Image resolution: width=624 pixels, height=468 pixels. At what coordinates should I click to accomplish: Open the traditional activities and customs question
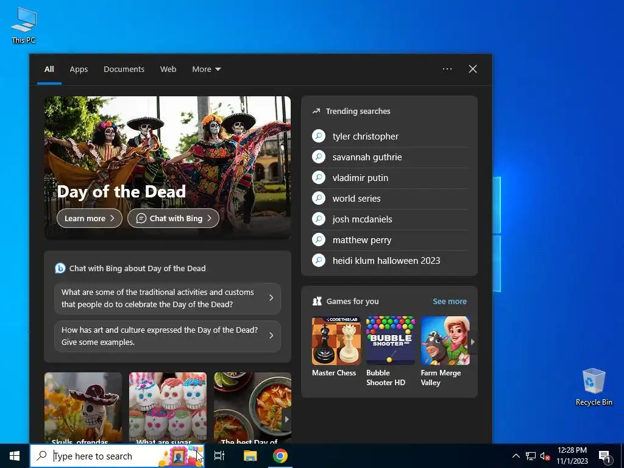point(168,298)
